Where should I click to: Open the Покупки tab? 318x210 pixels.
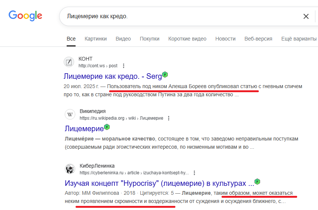[149, 39]
